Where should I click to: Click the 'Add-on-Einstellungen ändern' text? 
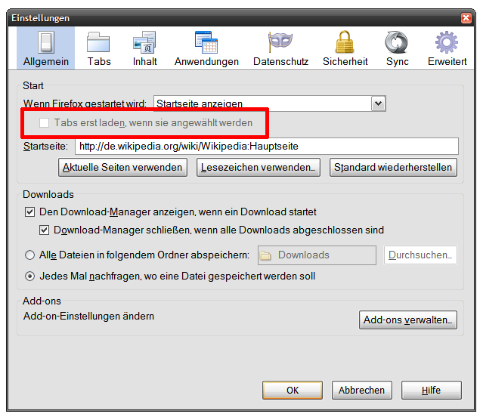[88, 316]
